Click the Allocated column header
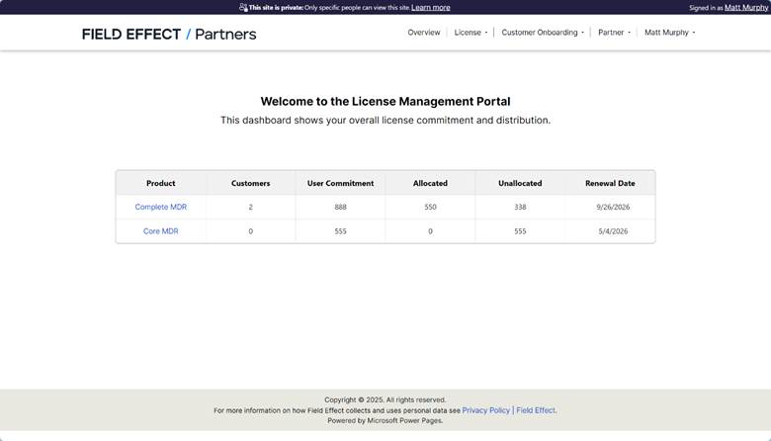Image resolution: width=771 pixels, height=441 pixels. (x=430, y=183)
